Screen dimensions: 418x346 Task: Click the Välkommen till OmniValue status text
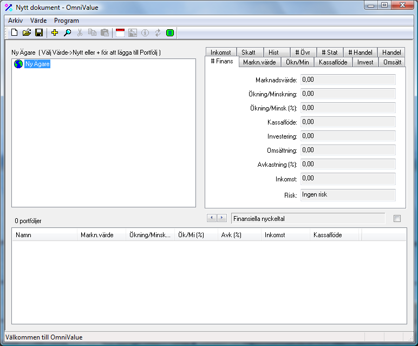tap(44, 337)
